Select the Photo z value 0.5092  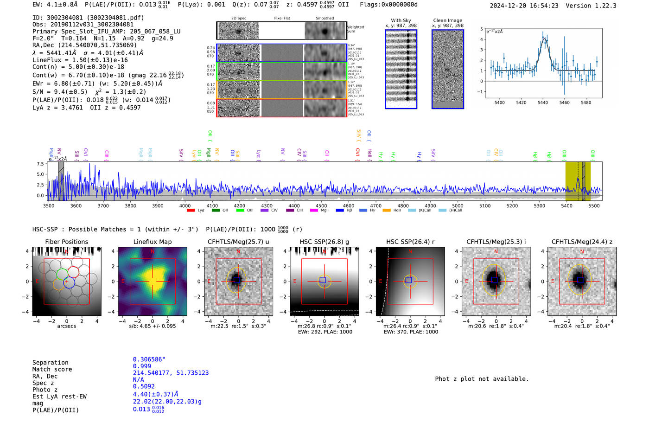144,386
